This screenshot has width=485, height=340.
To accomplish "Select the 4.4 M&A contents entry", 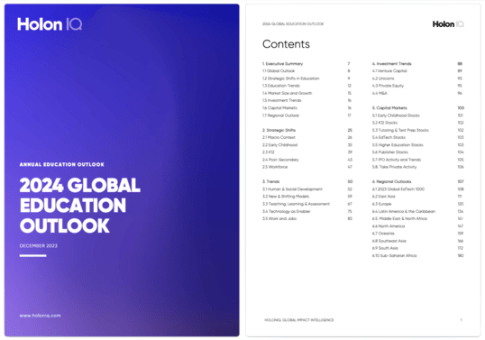I will tap(380, 93).
